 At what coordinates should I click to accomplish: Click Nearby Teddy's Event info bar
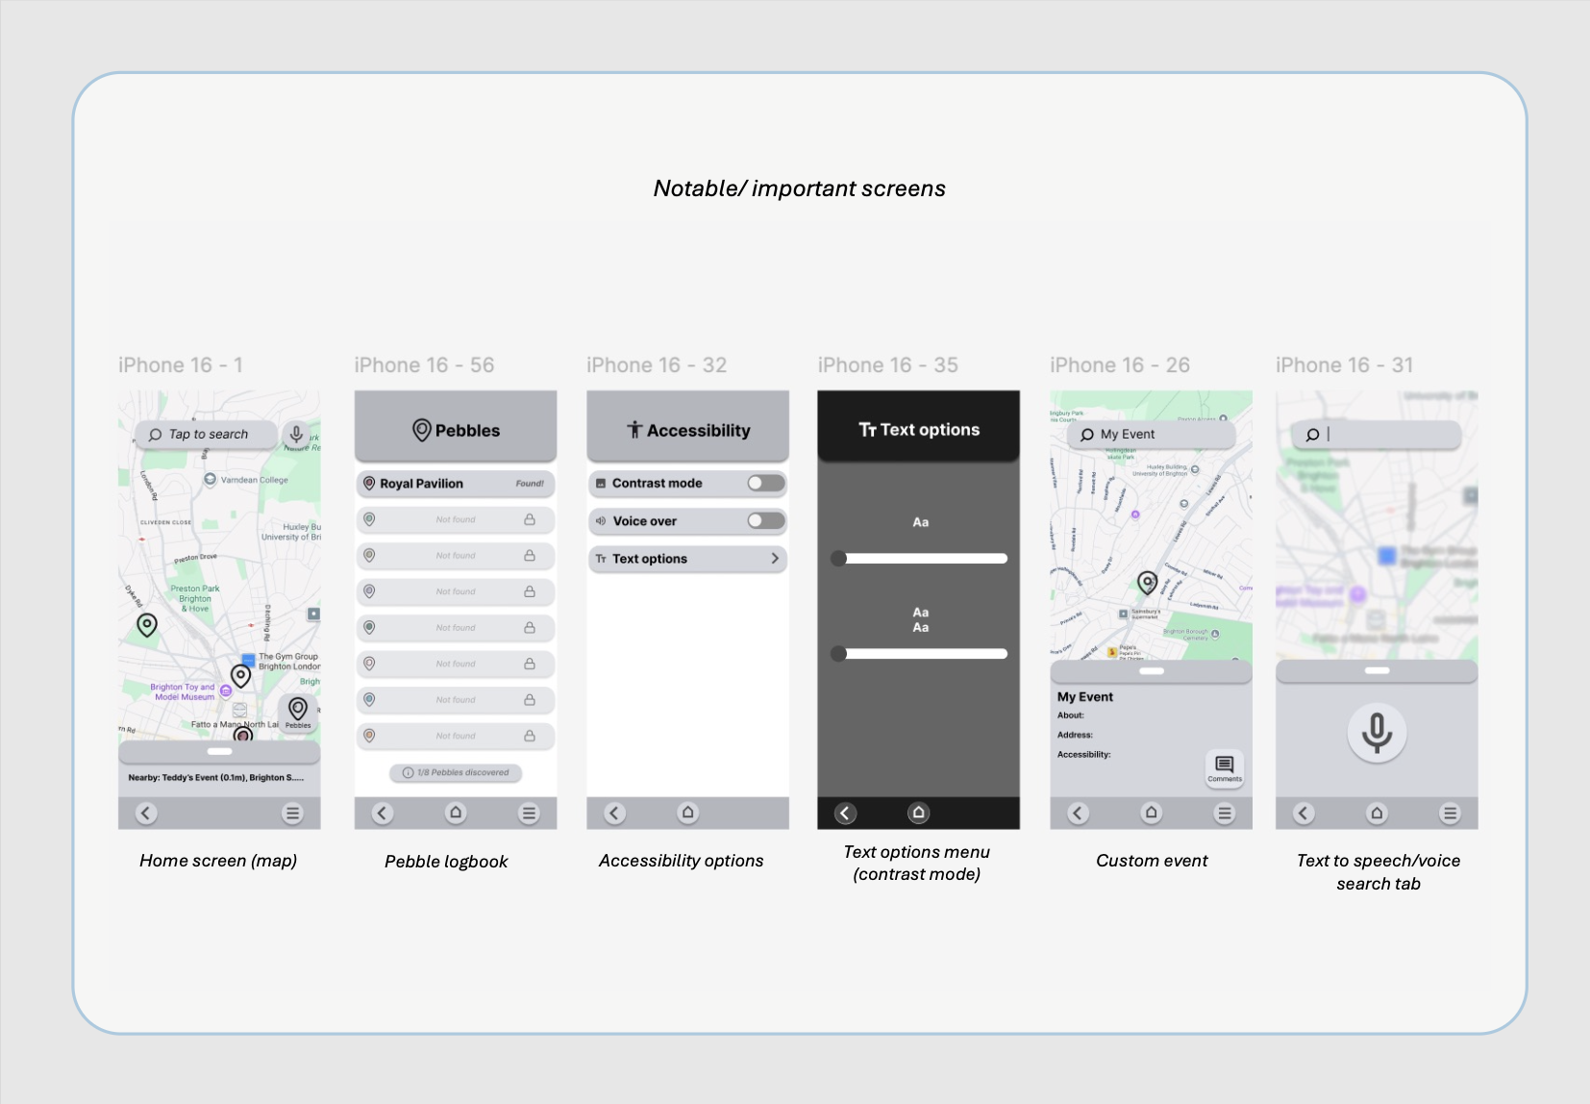click(x=217, y=777)
